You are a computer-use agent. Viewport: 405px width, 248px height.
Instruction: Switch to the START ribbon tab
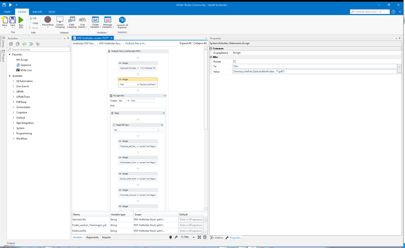click(7, 12)
